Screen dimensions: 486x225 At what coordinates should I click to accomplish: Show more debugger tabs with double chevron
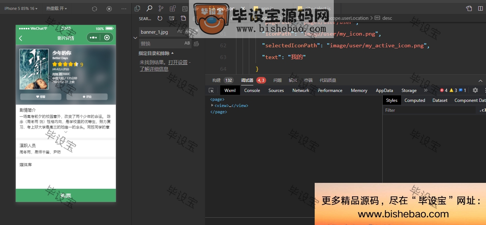(426, 90)
